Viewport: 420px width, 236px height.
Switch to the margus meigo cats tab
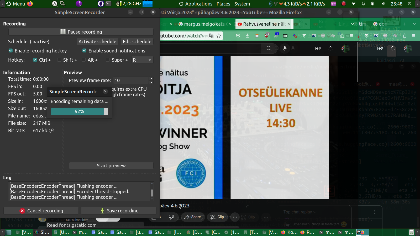(204, 24)
